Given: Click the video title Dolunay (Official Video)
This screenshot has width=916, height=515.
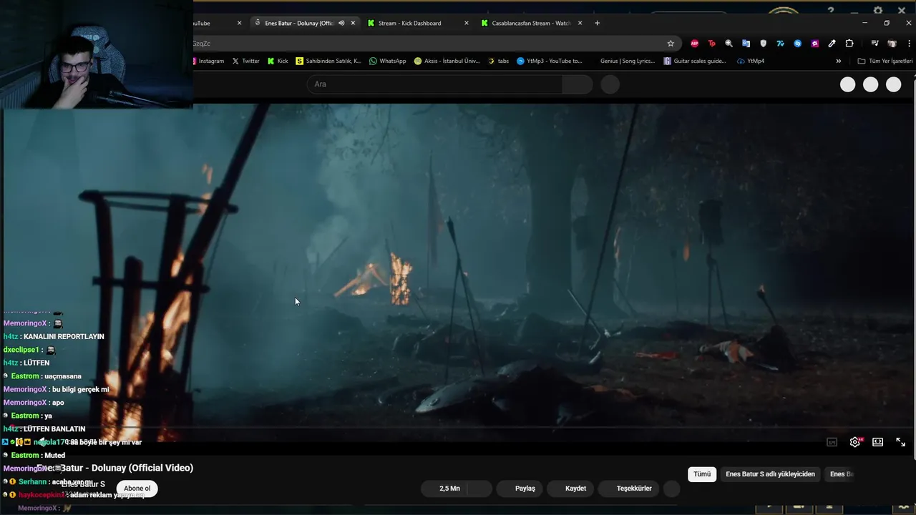Looking at the screenshot, I should coord(114,468).
